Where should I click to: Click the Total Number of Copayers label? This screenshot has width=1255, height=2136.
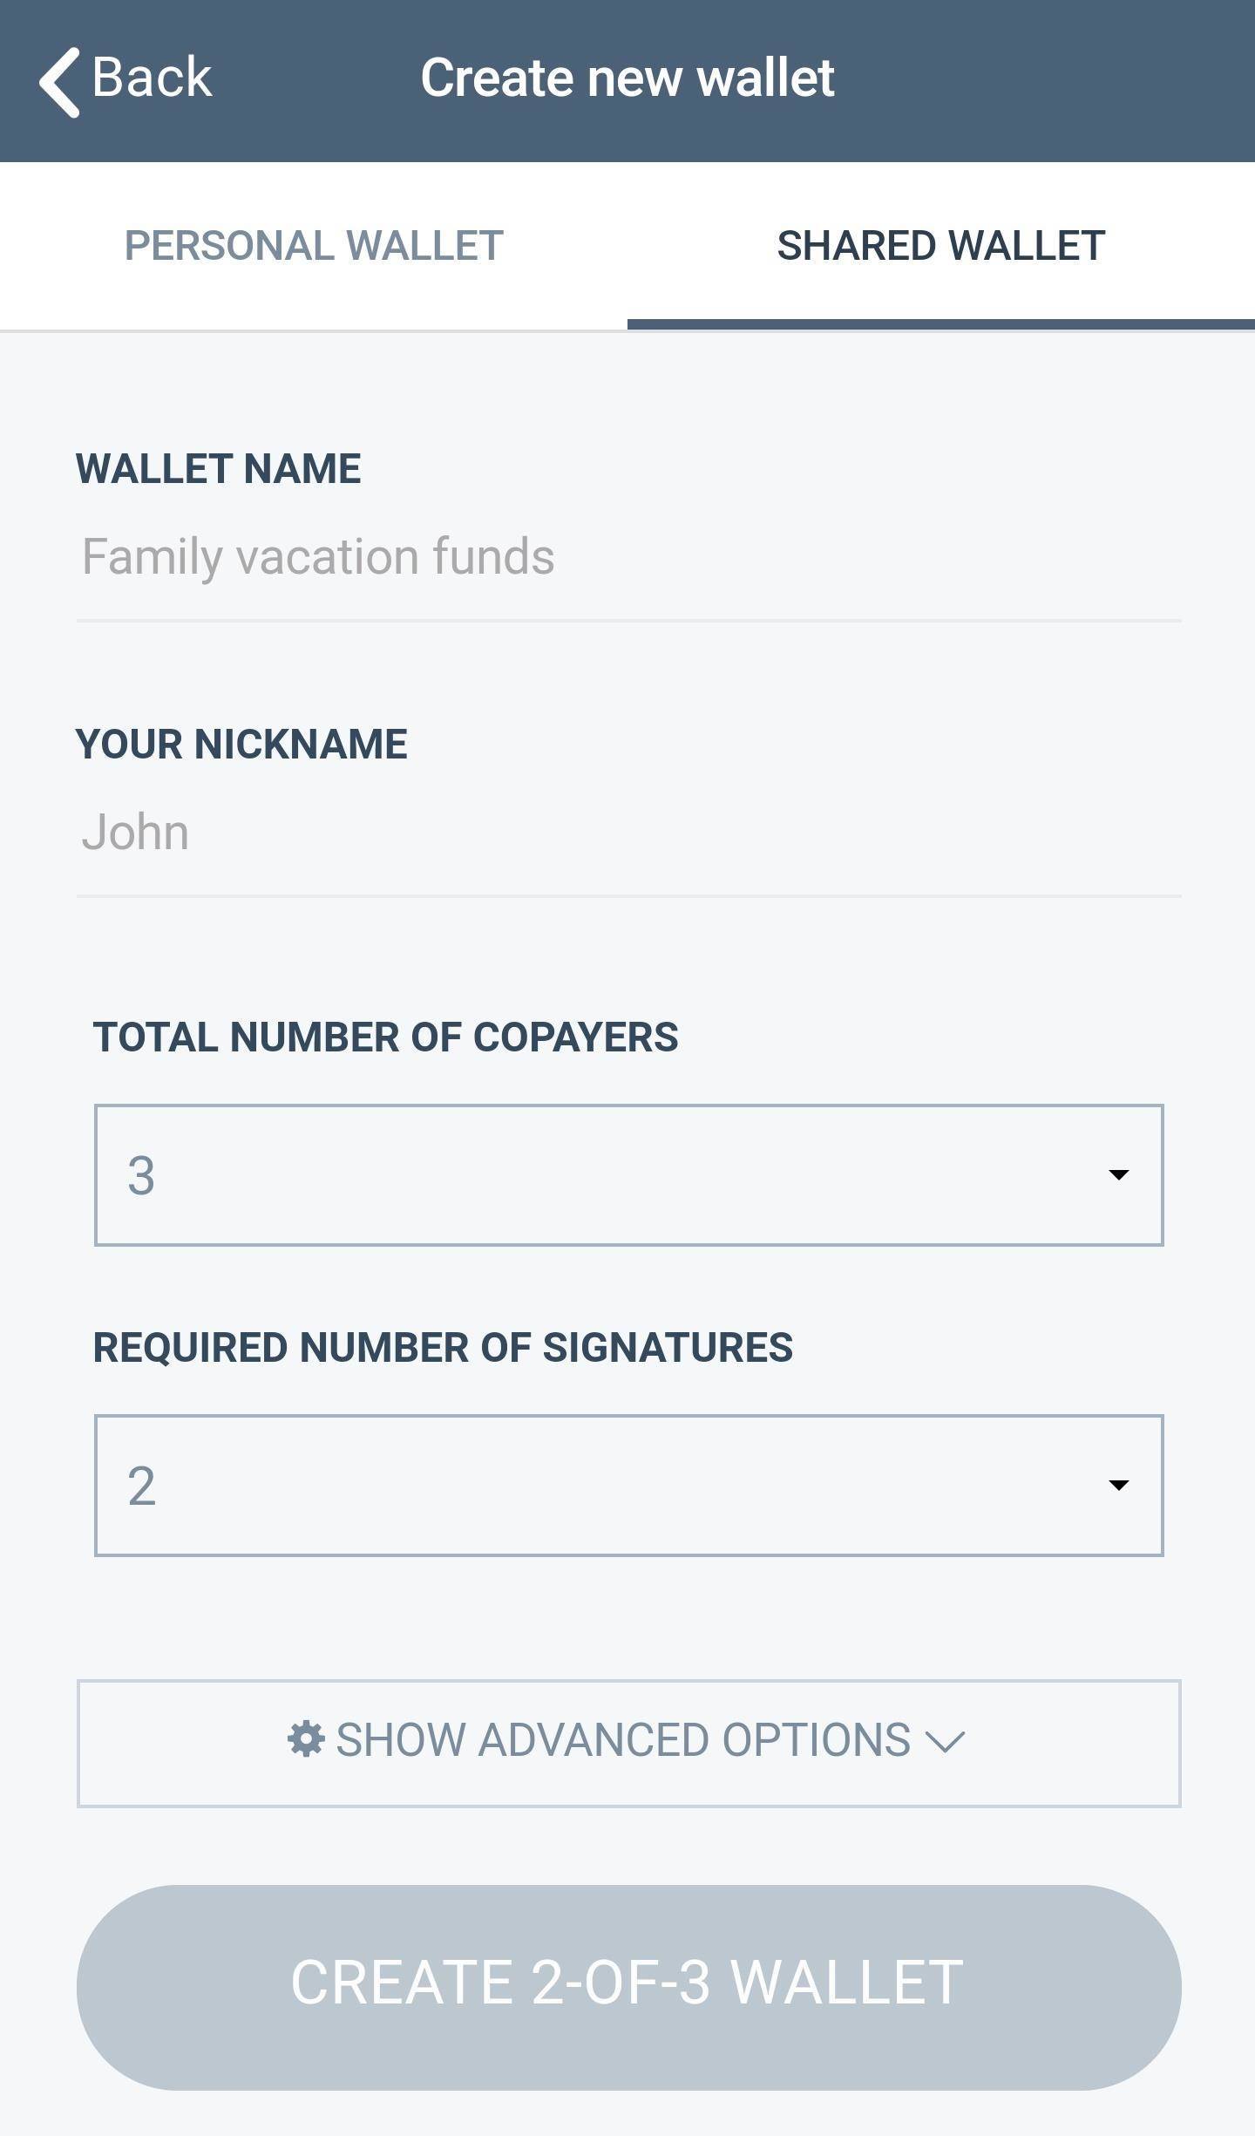pyautogui.click(x=385, y=1037)
